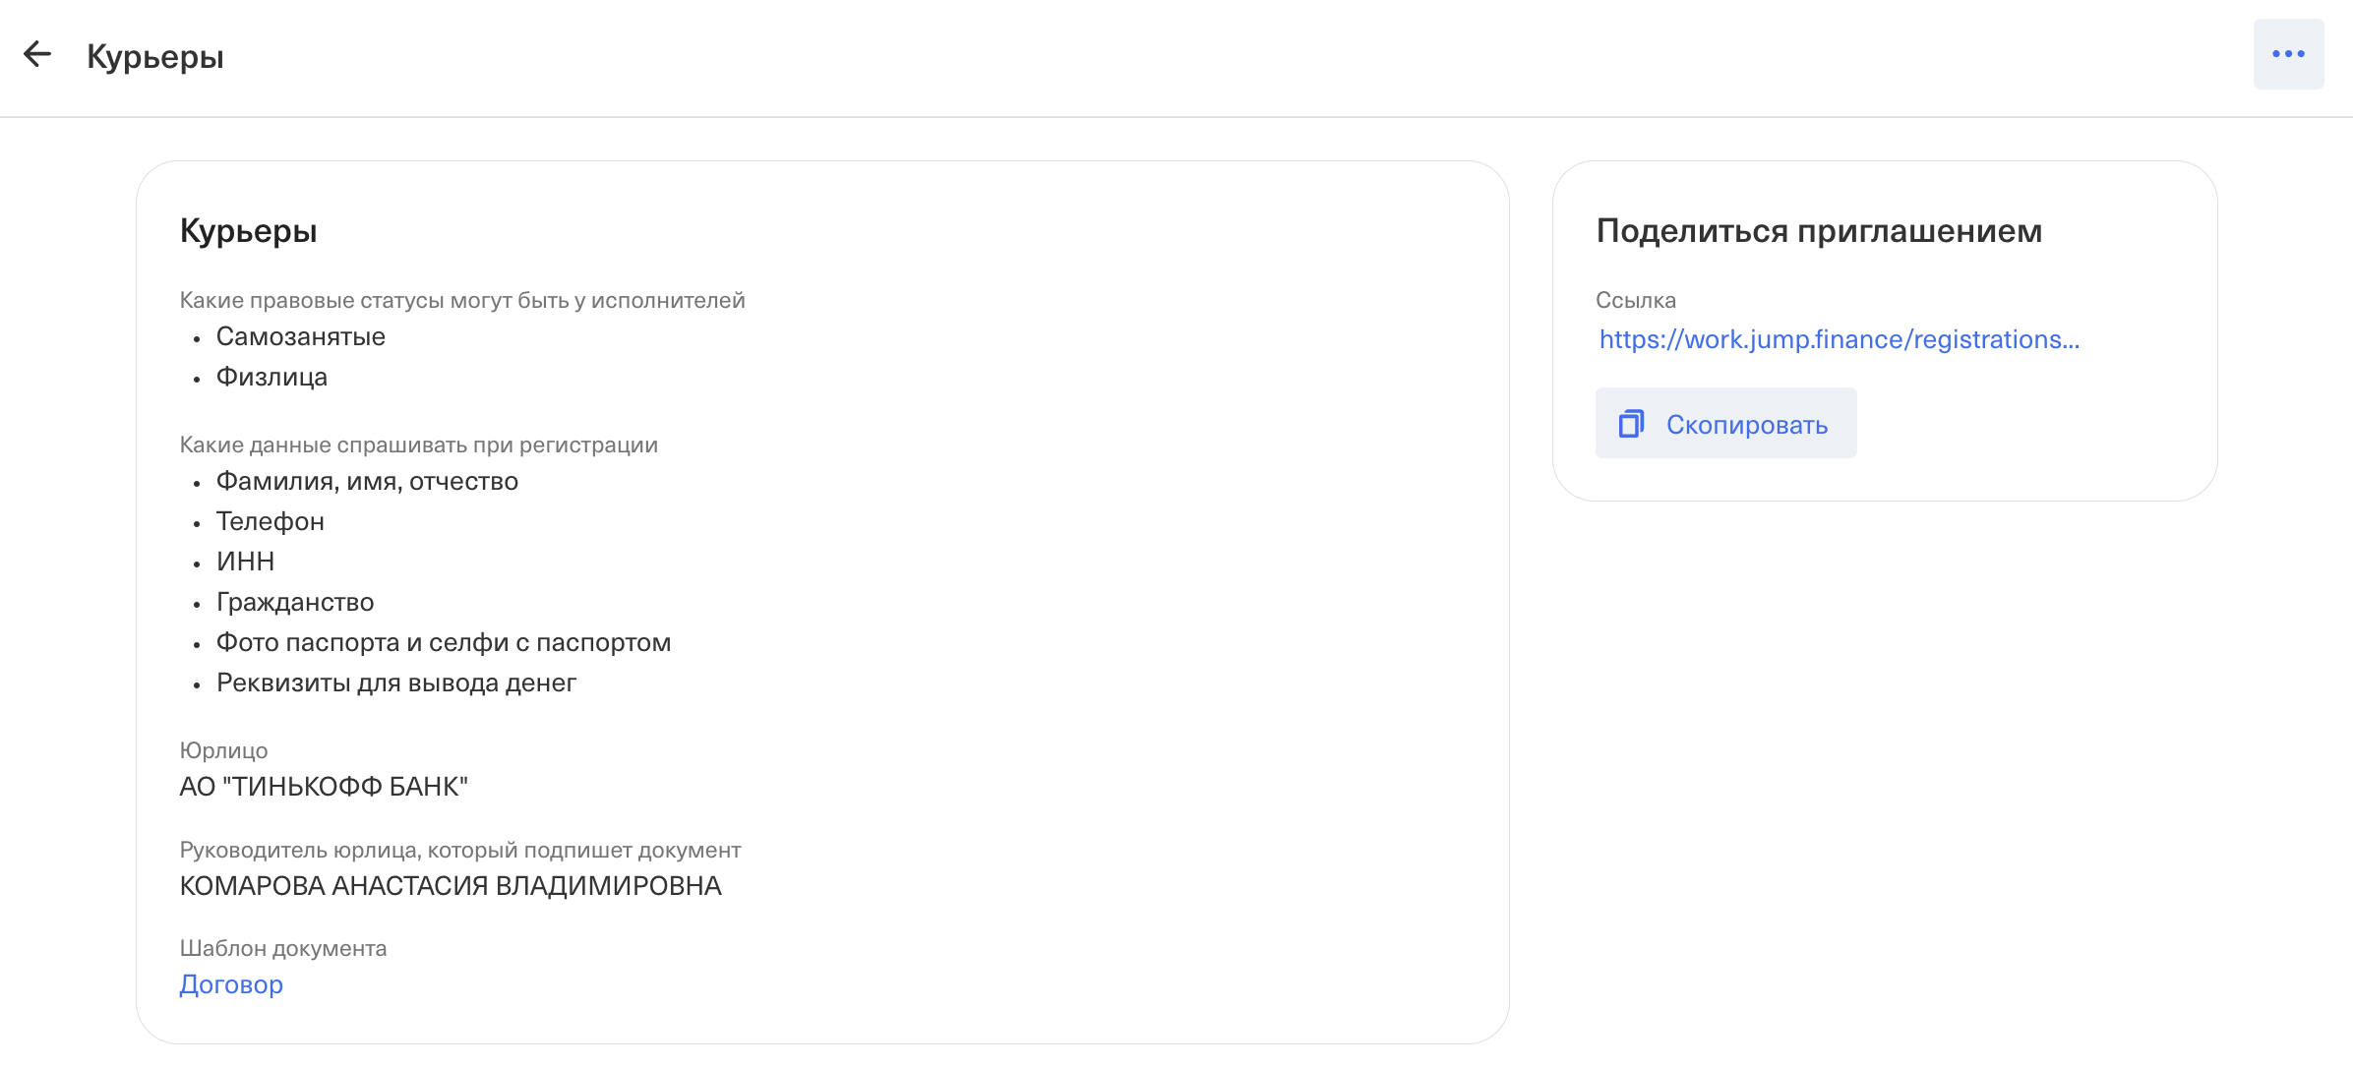Click the Гражданство list entry
This screenshot has width=2353, height=1068.
tap(295, 602)
